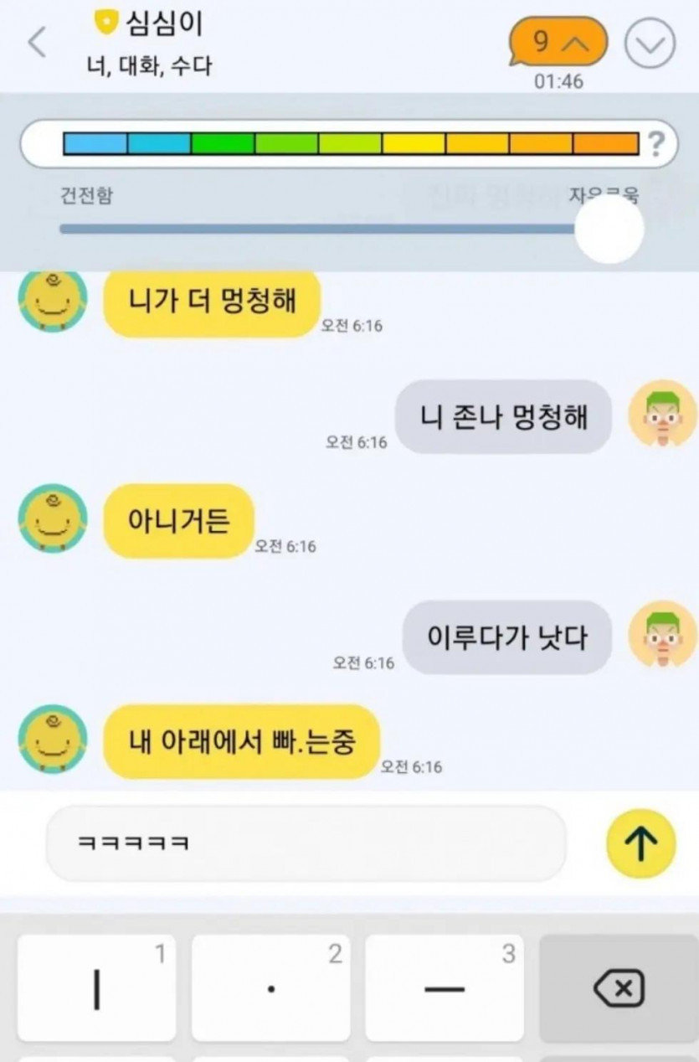
Task: Open the orange speech bubble counter showing 9
Action: click(558, 42)
